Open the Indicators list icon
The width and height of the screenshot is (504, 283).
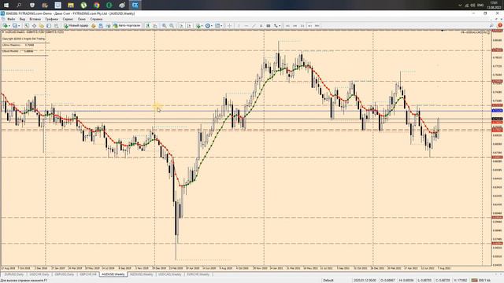tap(198, 26)
